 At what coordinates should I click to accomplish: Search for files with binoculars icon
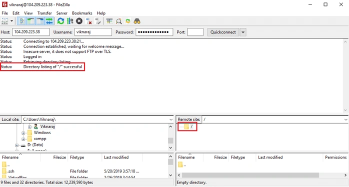pyautogui.click(x=137, y=21)
